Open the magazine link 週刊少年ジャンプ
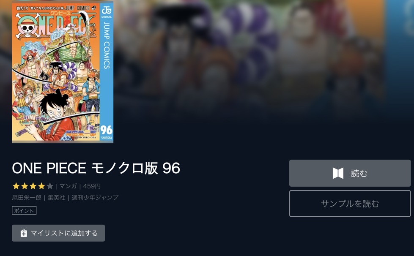Viewport: 414px width, 256px height. [x=95, y=197]
